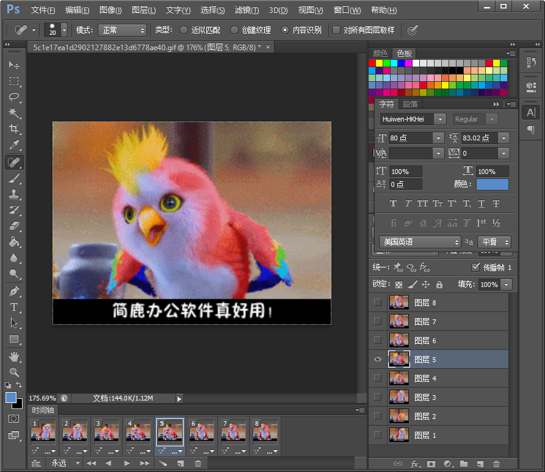Open the 美国英语 language dropdown
Viewport: 545px width, 472px height.
(420, 242)
